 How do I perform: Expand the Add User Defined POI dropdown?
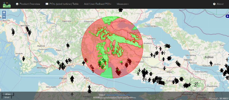click(x=98, y=4)
